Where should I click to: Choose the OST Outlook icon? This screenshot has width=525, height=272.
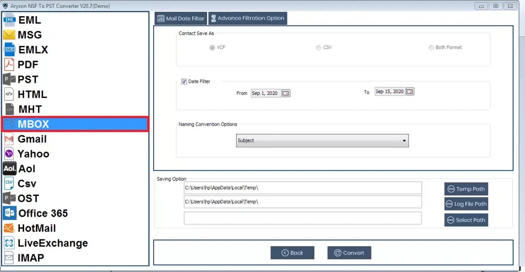click(9, 198)
